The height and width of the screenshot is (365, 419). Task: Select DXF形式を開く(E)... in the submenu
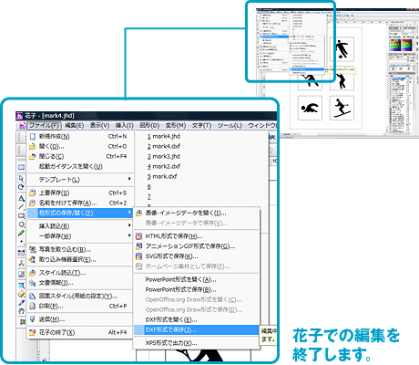pyautogui.click(x=197, y=319)
